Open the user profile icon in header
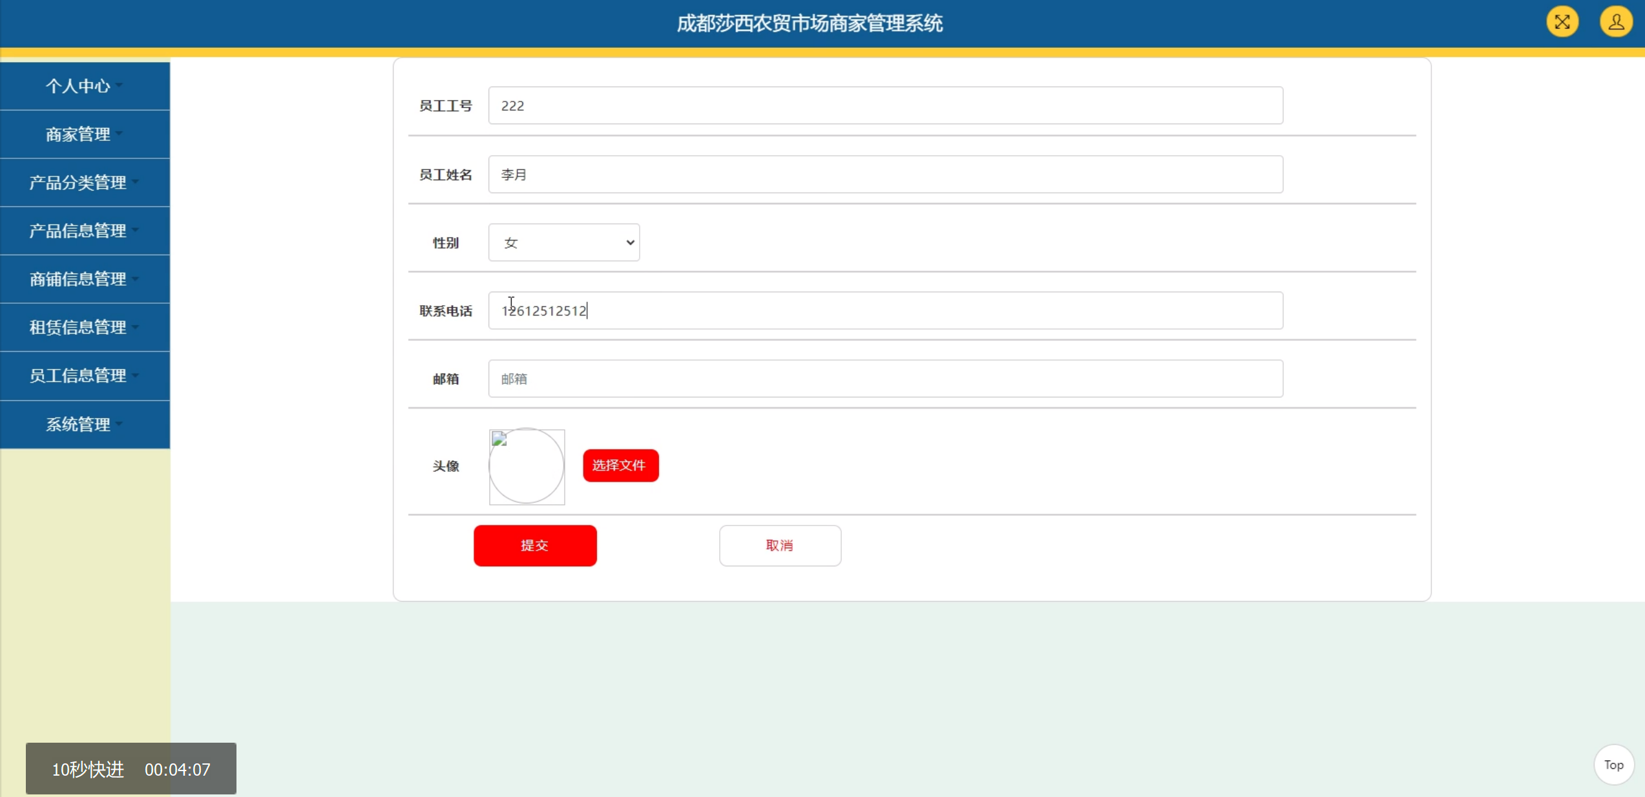Image resolution: width=1645 pixels, height=797 pixels. coord(1616,22)
